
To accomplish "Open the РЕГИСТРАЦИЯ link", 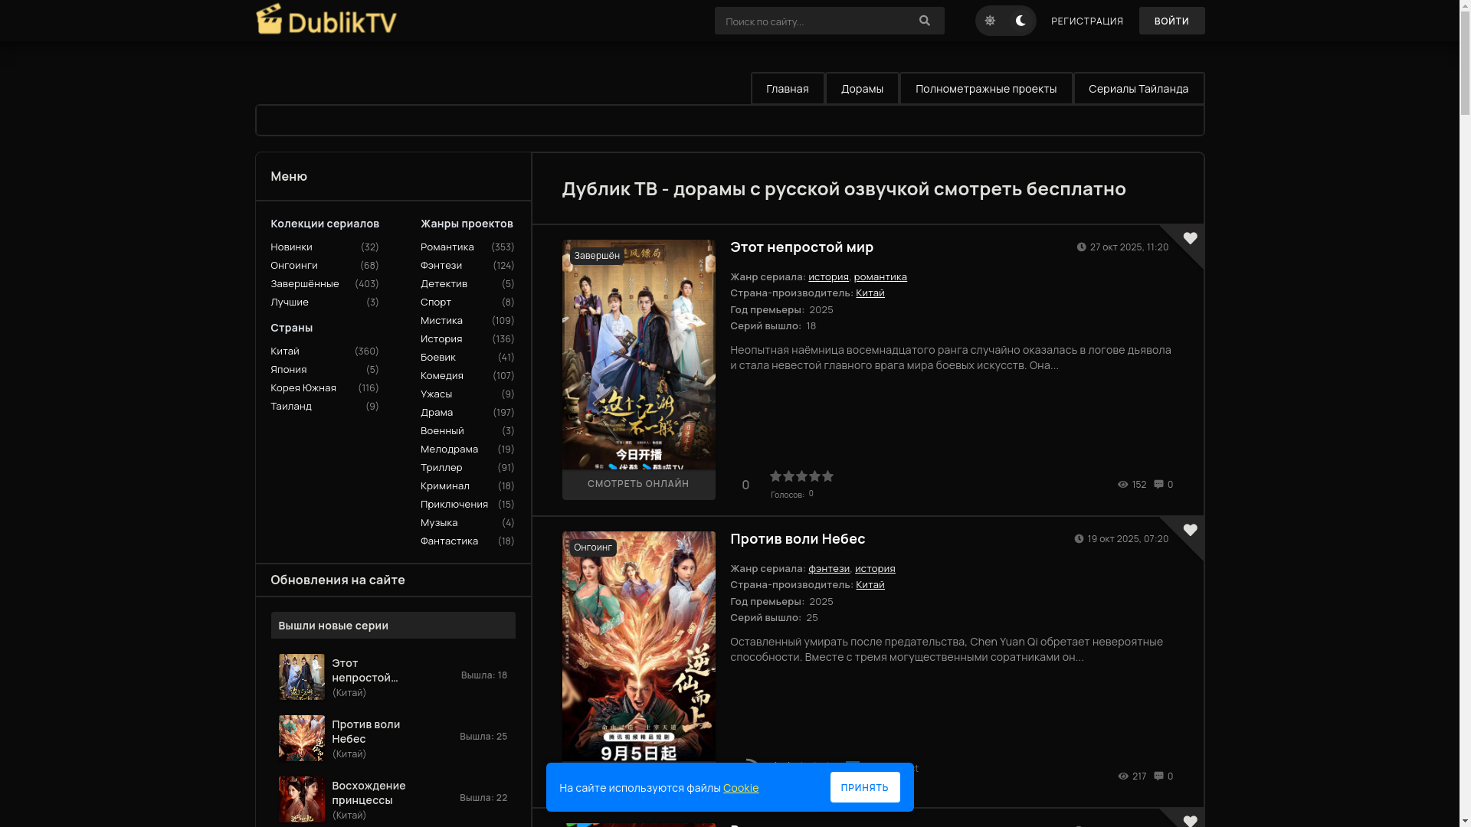I will coord(1086,21).
